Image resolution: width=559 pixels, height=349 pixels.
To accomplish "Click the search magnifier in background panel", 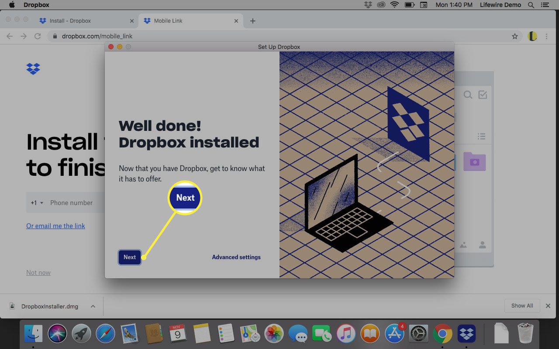I will click(x=468, y=95).
